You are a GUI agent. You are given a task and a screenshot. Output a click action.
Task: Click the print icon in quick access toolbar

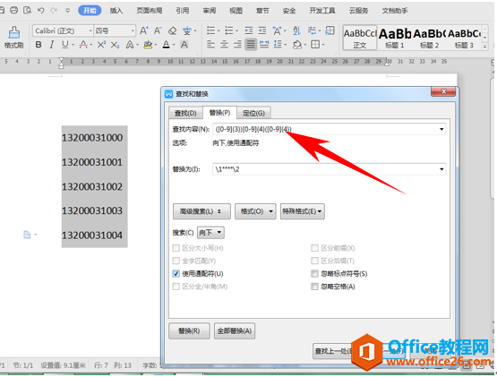click(14, 11)
